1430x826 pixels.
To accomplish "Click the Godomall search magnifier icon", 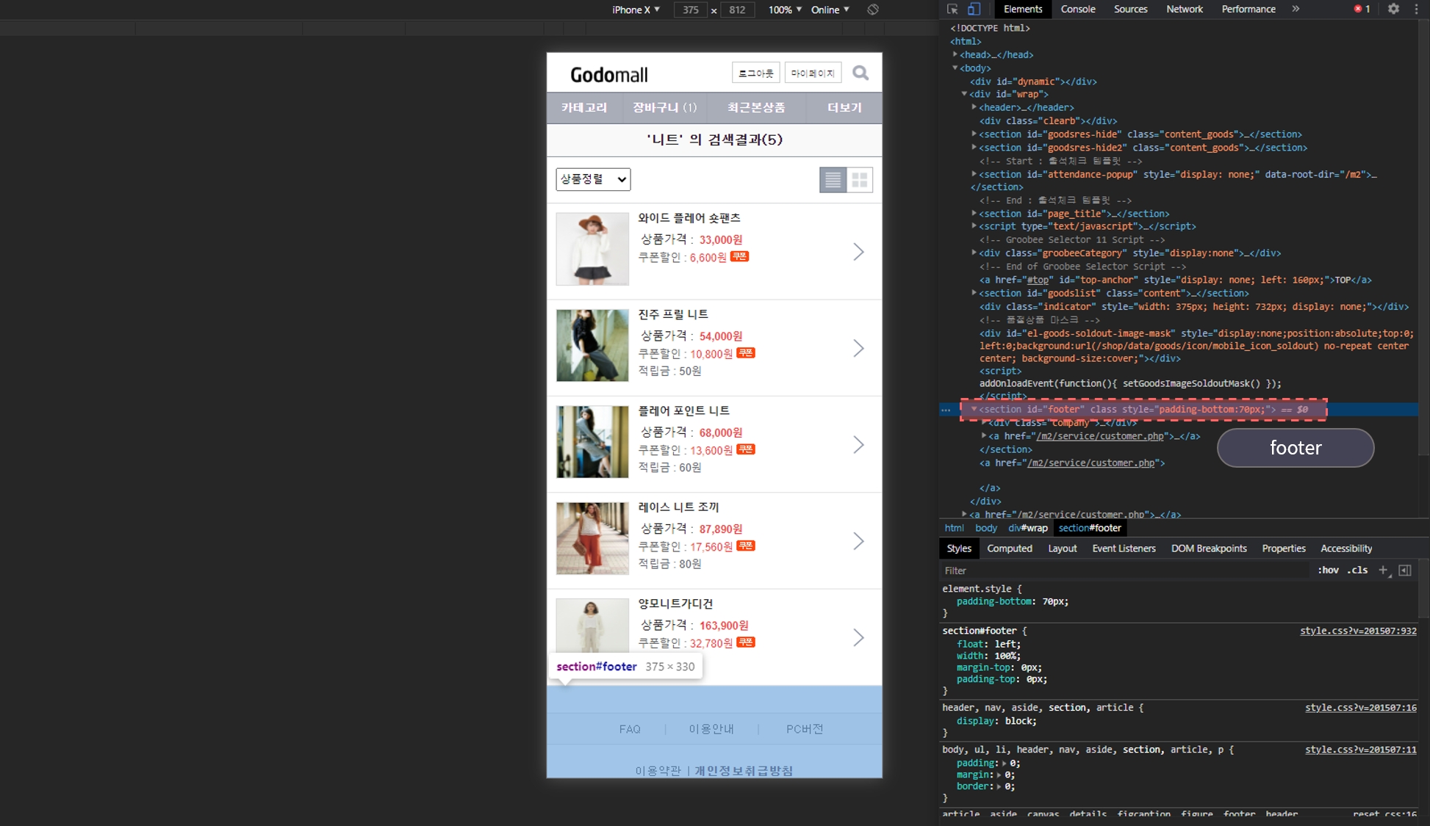I will pyautogui.click(x=860, y=73).
